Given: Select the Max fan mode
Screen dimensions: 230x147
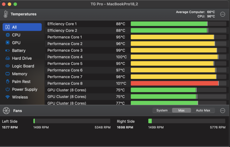Looking at the screenshot, I should click(181, 110).
